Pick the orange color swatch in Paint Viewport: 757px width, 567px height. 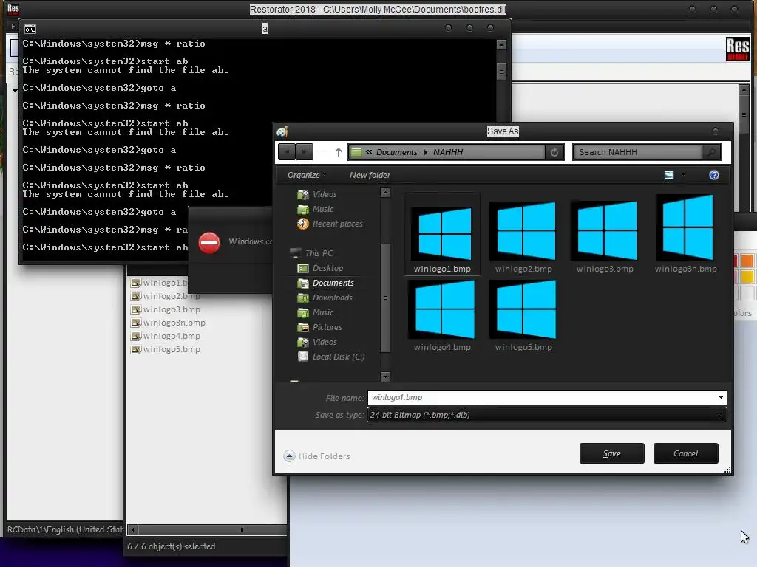click(747, 261)
